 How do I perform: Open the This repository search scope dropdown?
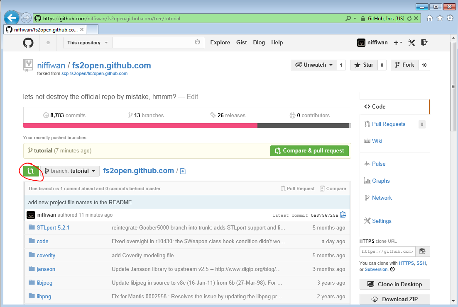click(88, 43)
